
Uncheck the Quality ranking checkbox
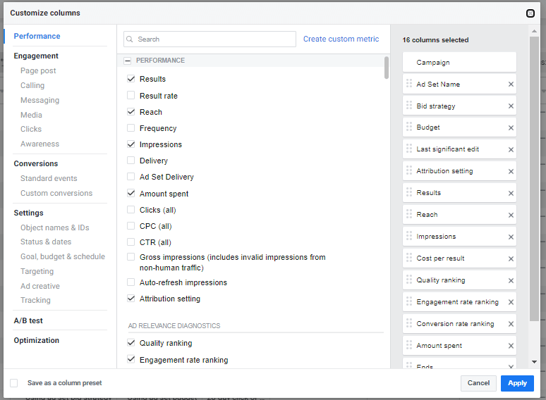(131, 343)
